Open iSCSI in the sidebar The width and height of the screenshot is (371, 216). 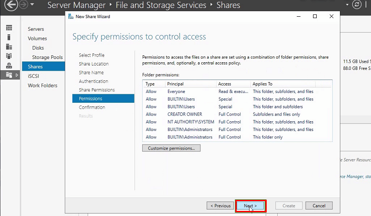point(33,76)
